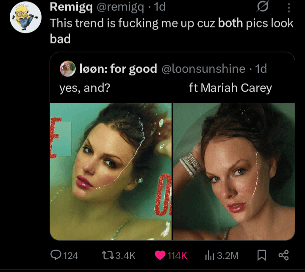Image resolution: width=305 pixels, height=272 pixels.
Task: Click the "ft Mariah Carey" caption text
Action: 230,88
